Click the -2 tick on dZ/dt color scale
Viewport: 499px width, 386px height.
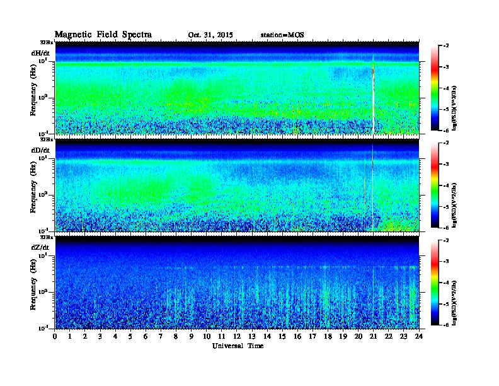pos(446,240)
